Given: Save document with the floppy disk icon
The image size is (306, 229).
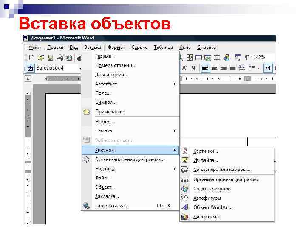Looking at the screenshot, I should 50,57.
